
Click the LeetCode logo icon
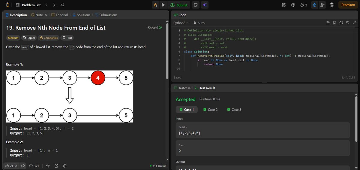(7, 5)
